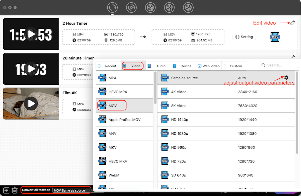The width and height of the screenshot is (301, 196).
Task: Select MOV format in the list
Action: (125, 106)
